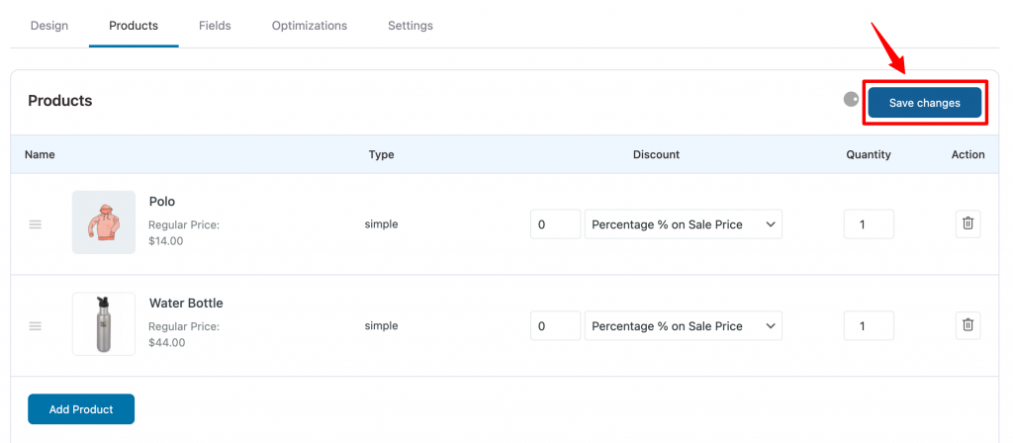Expand Water Bottle discount type dropdown
1013x443 pixels.
(683, 325)
